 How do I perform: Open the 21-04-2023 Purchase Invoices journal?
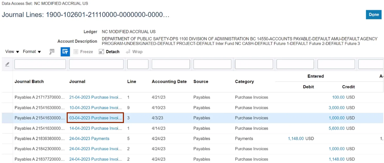tap(96, 97)
